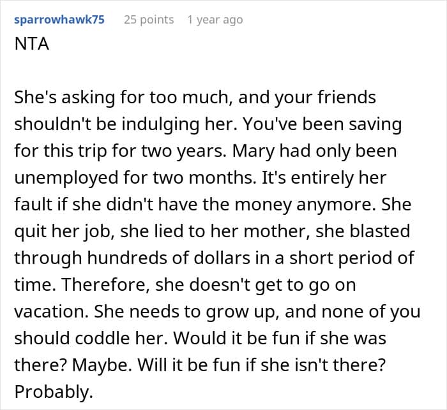Screen dimensions: 447x410
Task: Click the 1 year ago timestamp
Action: 215,20
